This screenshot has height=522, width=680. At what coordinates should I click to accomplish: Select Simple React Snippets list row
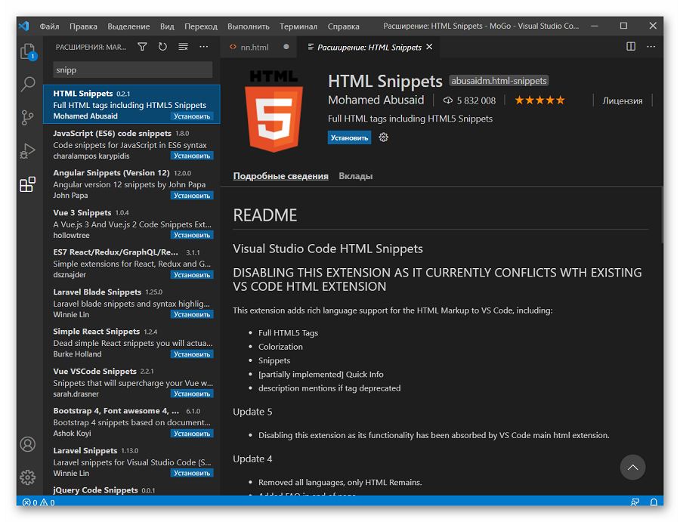point(131,342)
